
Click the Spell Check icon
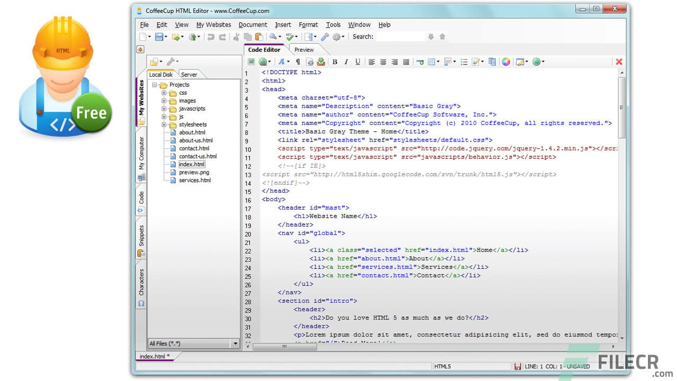tap(290, 37)
